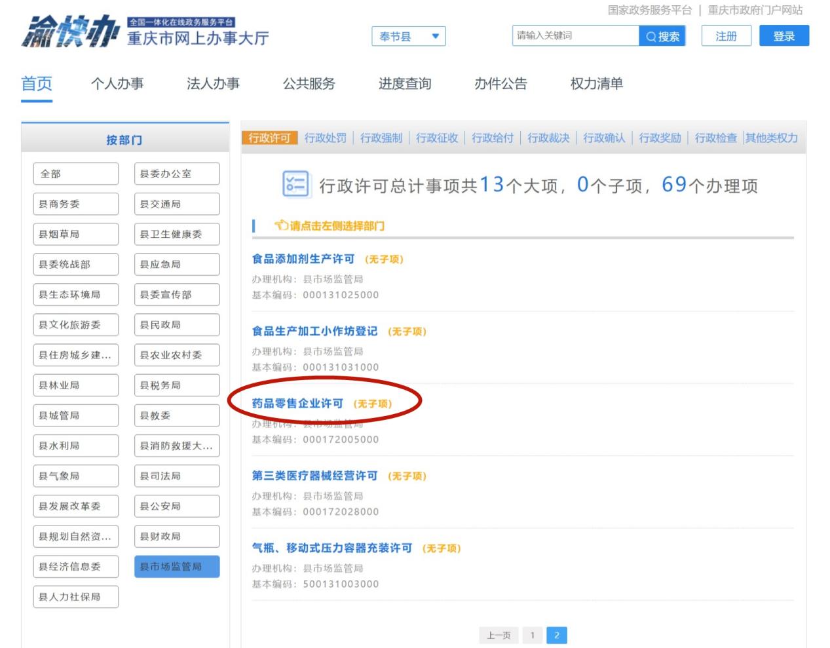Image resolution: width=830 pixels, height=648 pixels.
Task: Click the 渝快办 site logo
Action: pyautogui.click(x=69, y=31)
